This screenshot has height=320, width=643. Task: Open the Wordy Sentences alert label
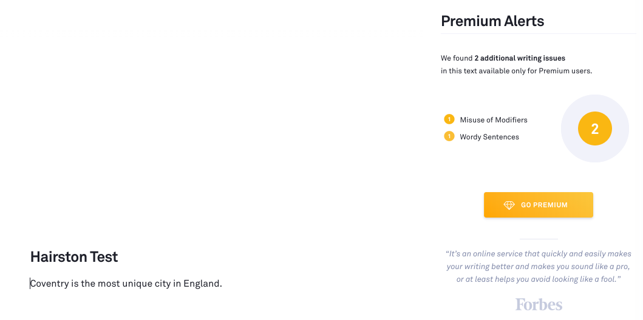[489, 137]
